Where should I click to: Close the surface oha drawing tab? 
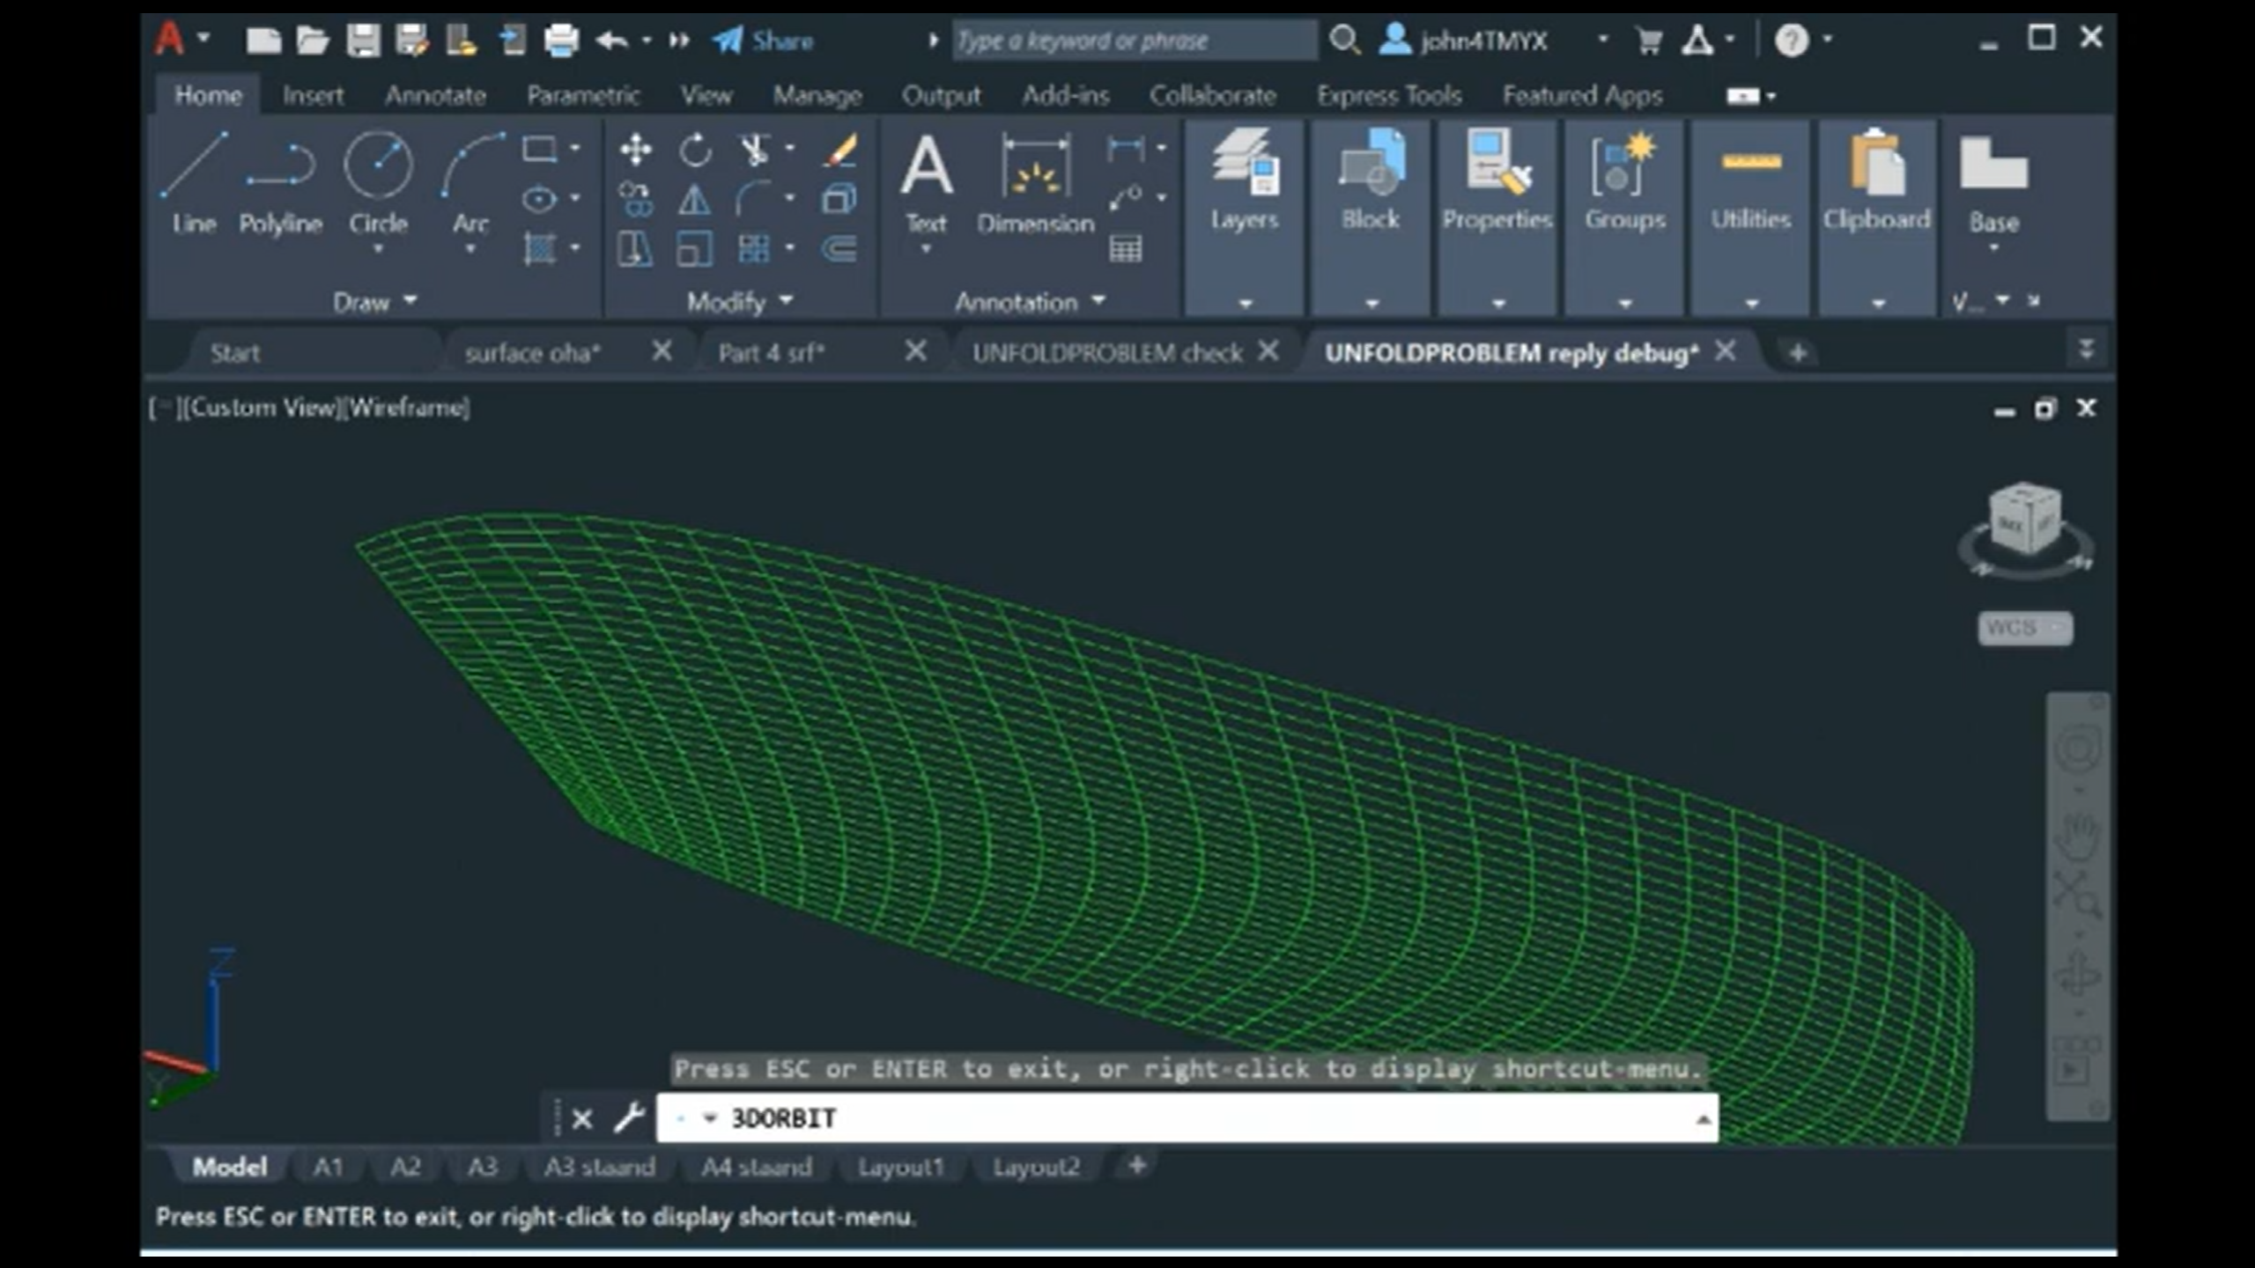tap(663, 351)
